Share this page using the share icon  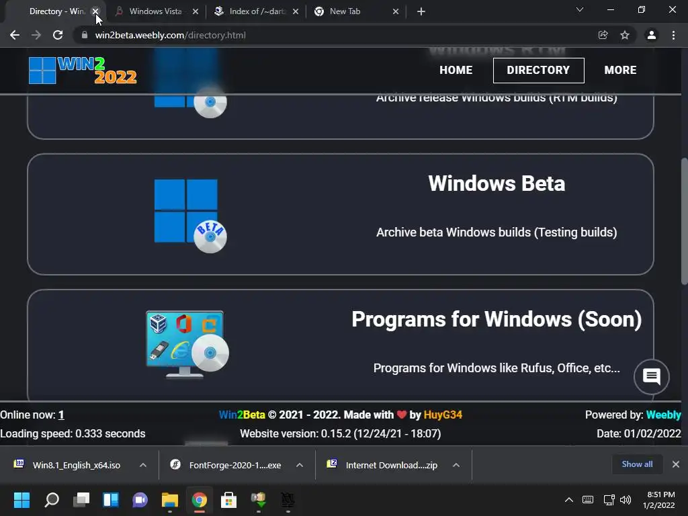tap(603, 35)
